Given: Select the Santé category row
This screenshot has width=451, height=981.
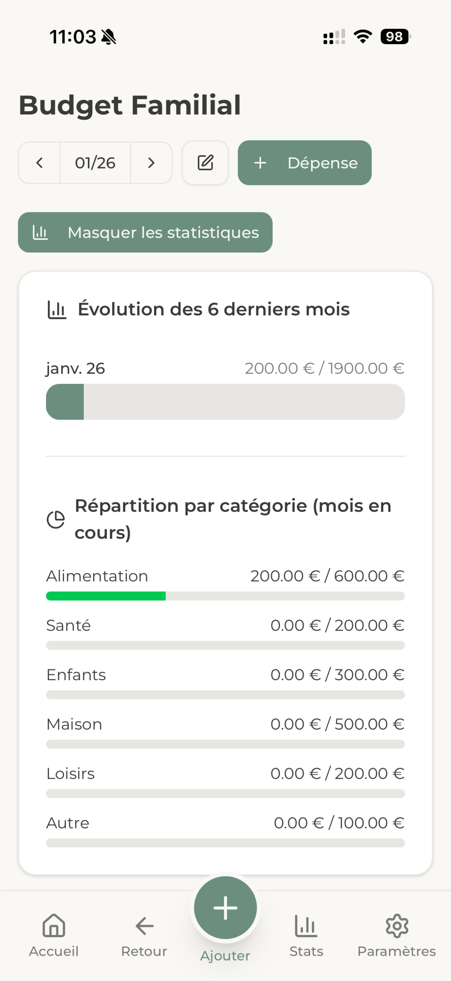Looking at the screenshot, I should click(225, 626).
